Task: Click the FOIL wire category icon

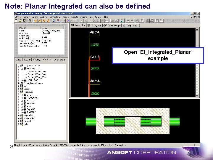Action: pos(25,107)
